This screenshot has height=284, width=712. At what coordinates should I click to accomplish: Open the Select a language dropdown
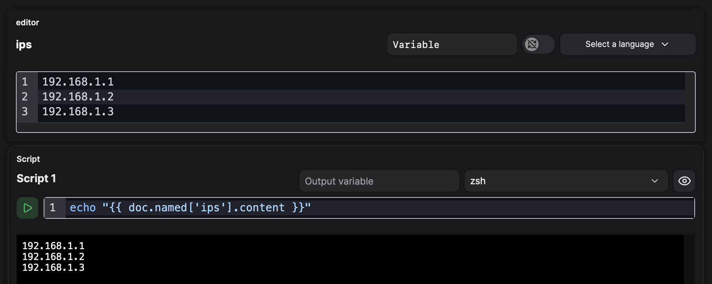click(x=627, y=44)
